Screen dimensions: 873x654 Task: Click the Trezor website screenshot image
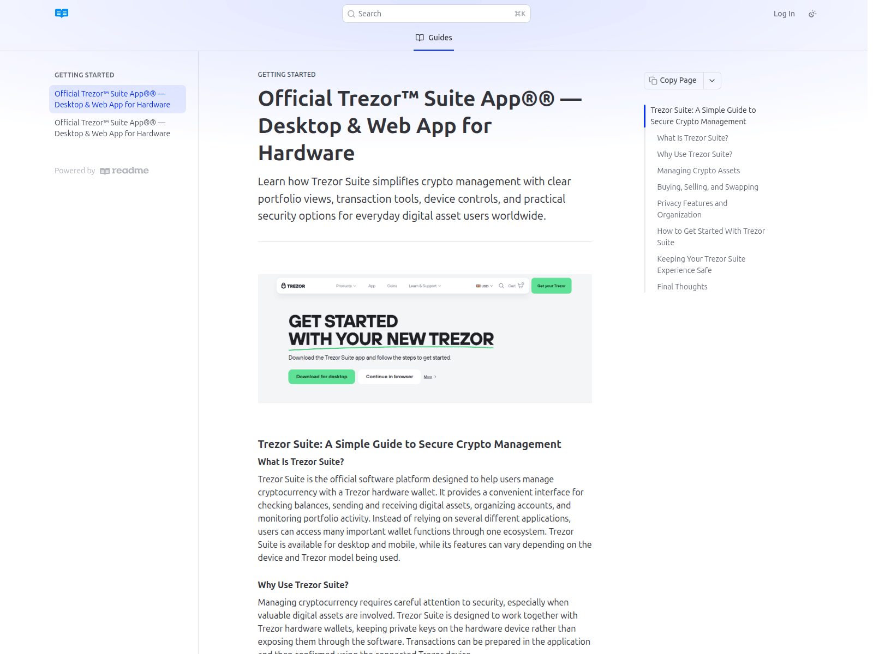(x=424, y=338)
